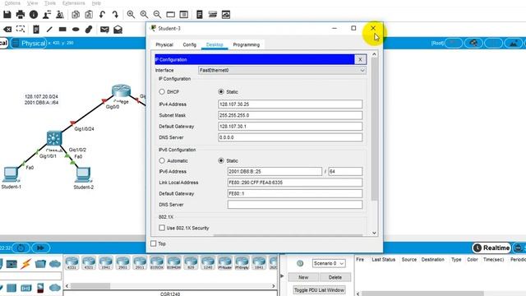This screenshot has width=526, height=296.
Task: Switch to the Desktop tab
Action: [215, 44]
